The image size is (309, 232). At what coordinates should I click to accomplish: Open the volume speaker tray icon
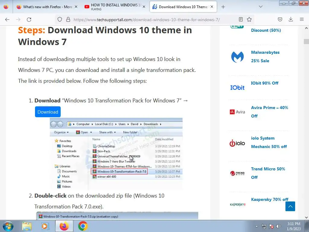(279, 226)
